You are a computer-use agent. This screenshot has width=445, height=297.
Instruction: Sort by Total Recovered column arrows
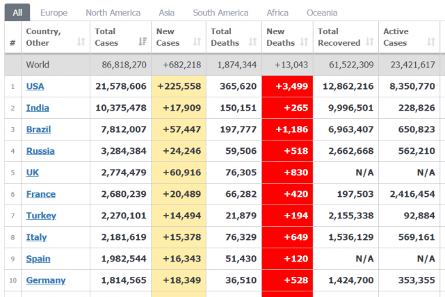tap(369, 42)
